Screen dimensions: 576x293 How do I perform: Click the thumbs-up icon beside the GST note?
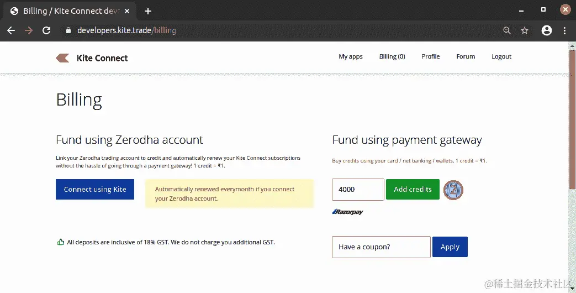pos(61,242)
